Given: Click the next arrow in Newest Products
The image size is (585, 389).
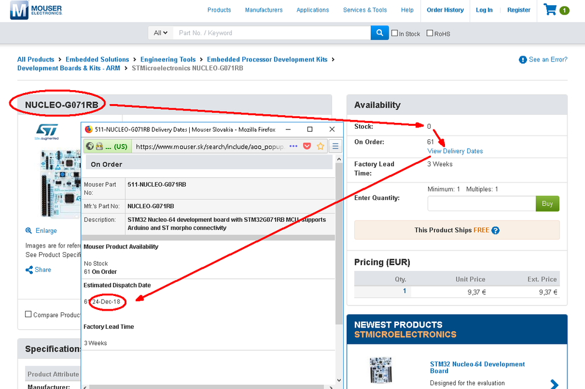Looking at the screenshot, I should pyautogui.click(x=555, y=383).
